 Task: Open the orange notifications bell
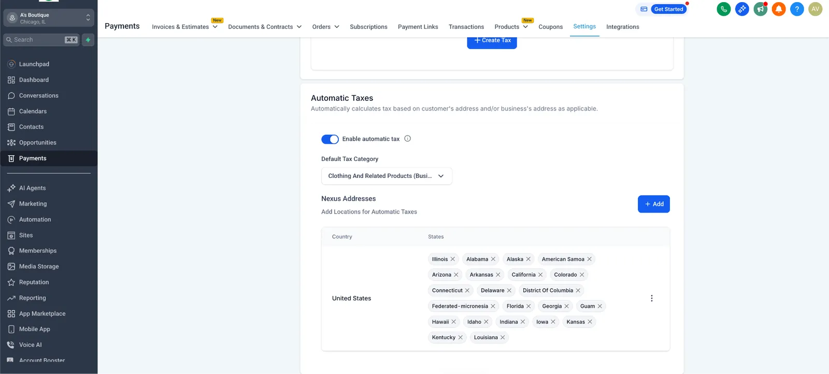pos(779,9)
